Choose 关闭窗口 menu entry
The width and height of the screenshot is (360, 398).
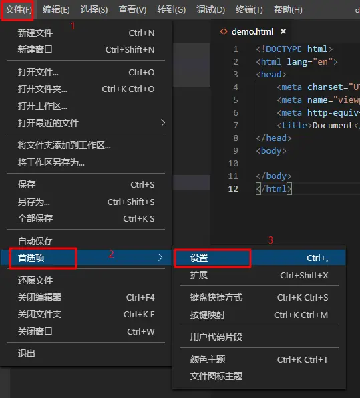(86, 331)
